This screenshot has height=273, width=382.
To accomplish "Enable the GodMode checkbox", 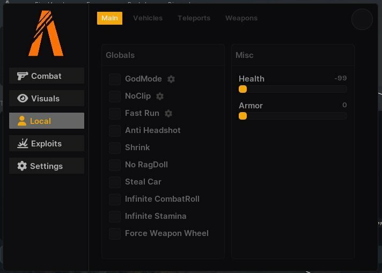I will pyautogui.click(x=114, y=79).
